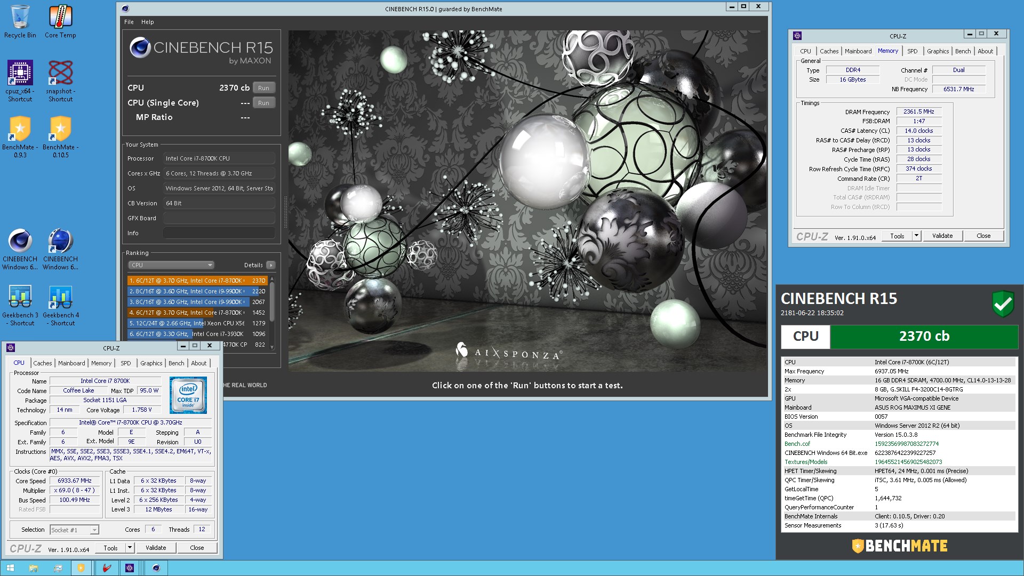Select the cpuz_x64 shortcut icon

pos(20,81)
